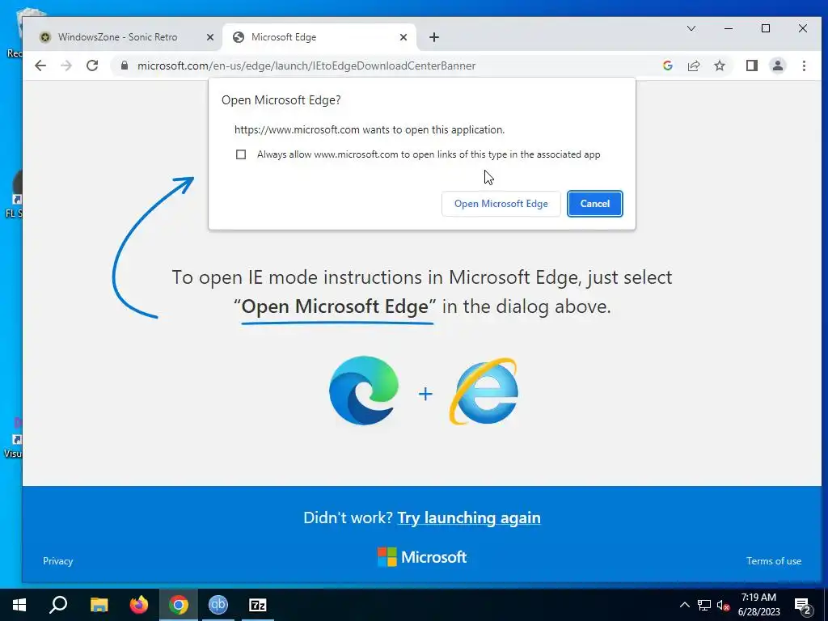Open a new tab with the plus button
This screenshot has height=621, width=828.
pos(434,37)
